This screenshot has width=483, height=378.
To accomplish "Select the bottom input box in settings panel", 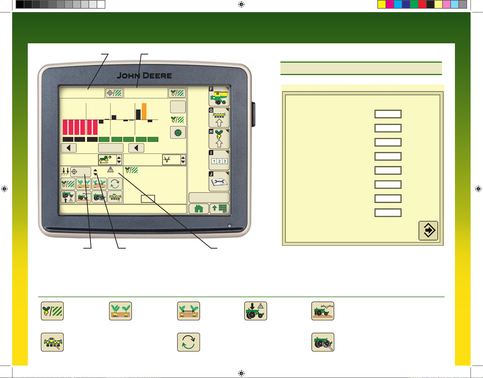I will [388, 213].
